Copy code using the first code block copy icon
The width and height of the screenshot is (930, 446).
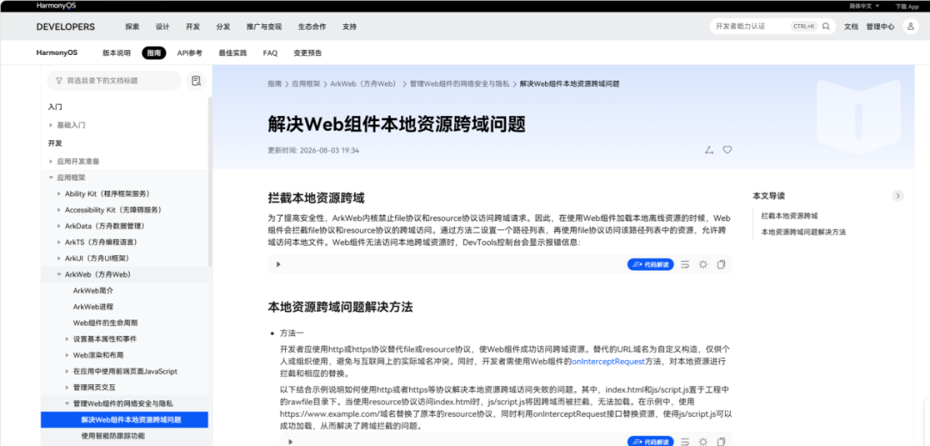tap(722, 265)
